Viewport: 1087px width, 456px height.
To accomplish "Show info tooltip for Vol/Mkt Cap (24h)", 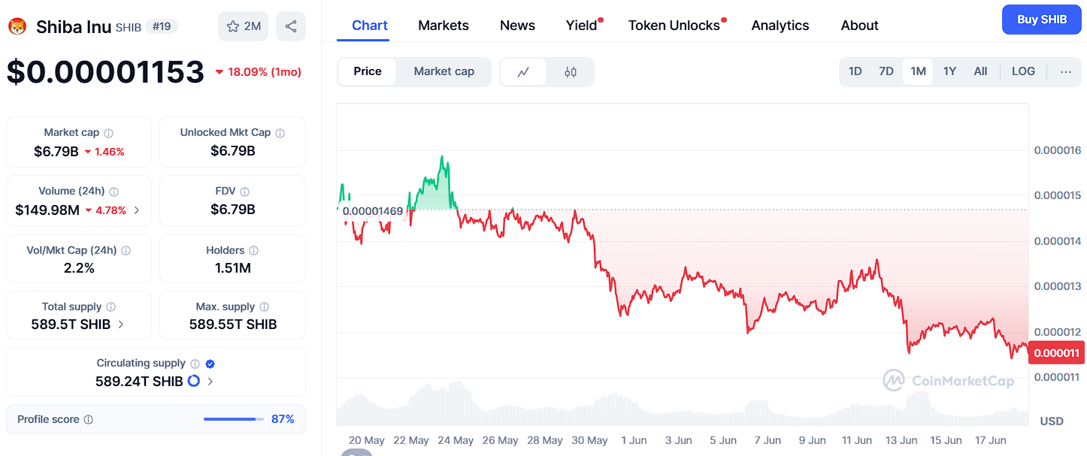I will [126, 250].
